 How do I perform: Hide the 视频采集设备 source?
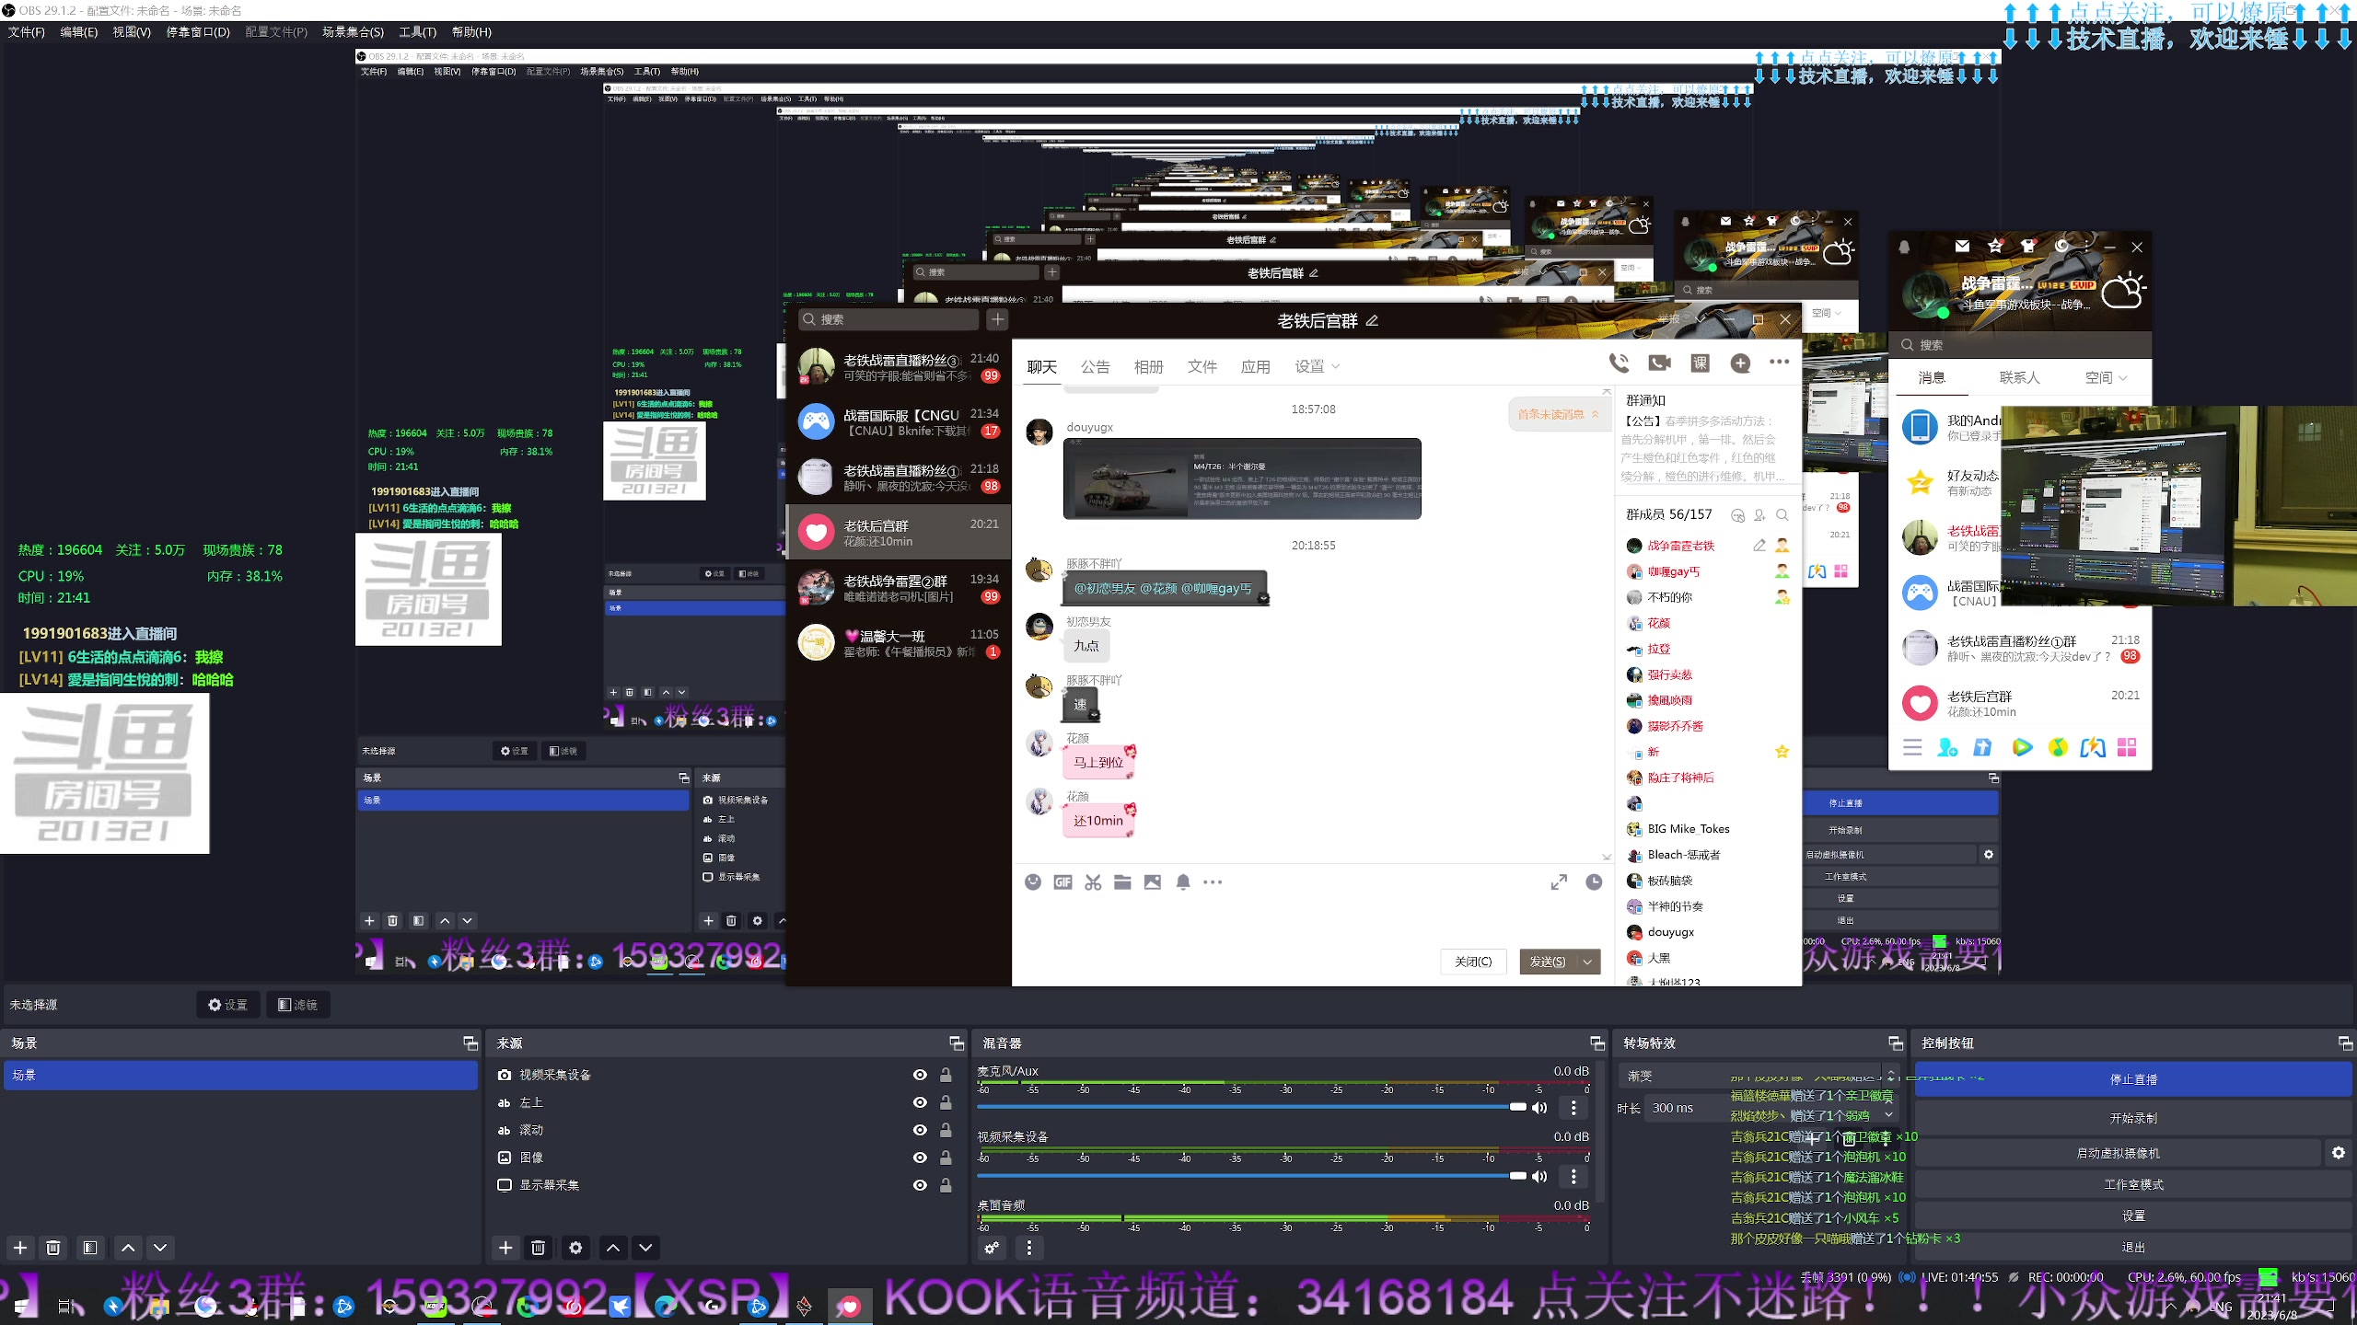(x=920, y=1075)
